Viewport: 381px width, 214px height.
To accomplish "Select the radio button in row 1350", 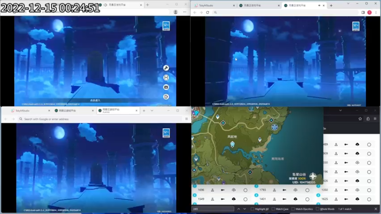I will [x=369, y=190].
